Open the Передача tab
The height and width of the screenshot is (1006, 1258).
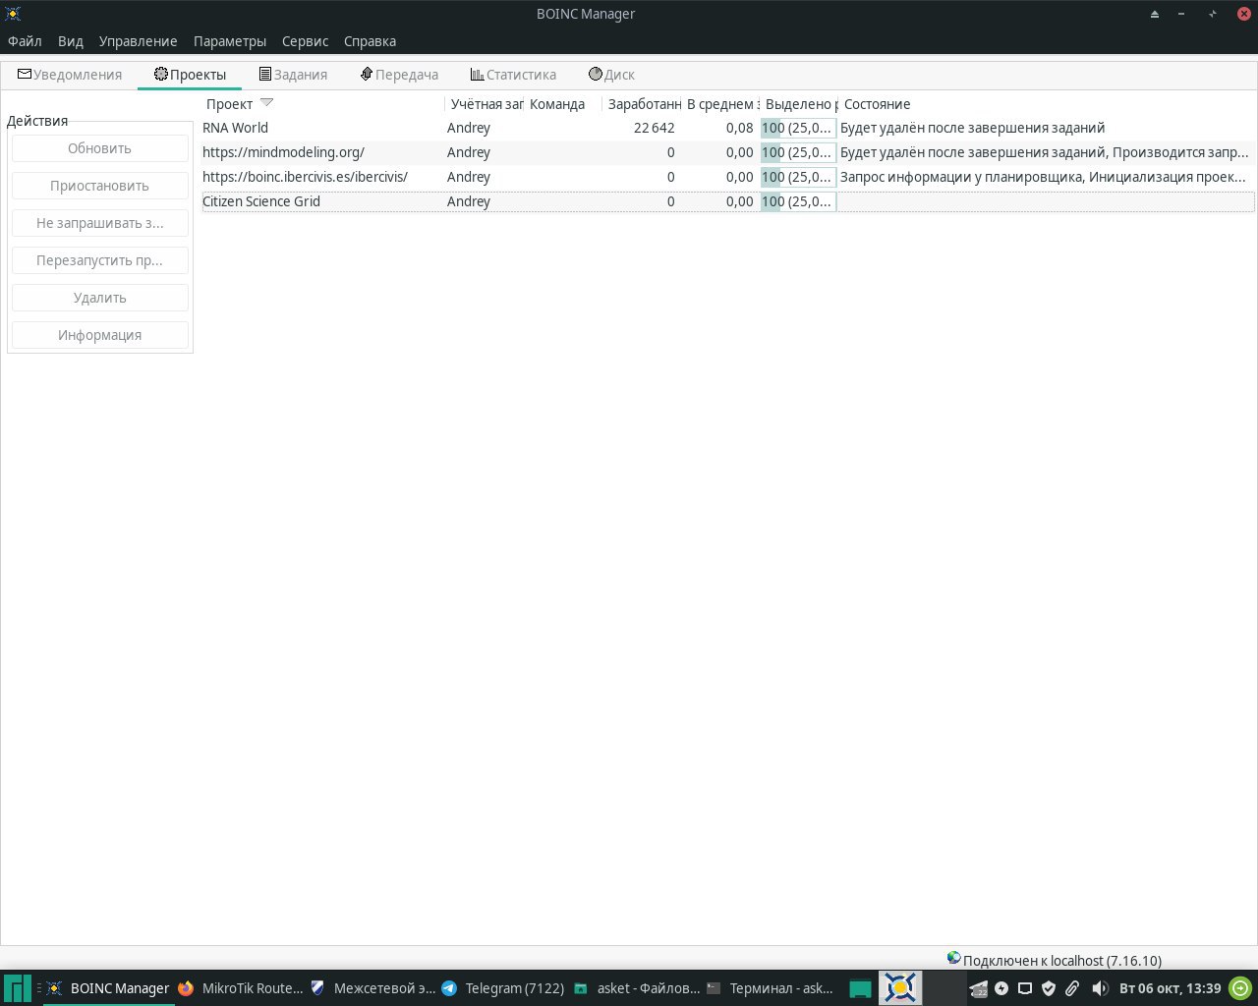pos(399,75)
